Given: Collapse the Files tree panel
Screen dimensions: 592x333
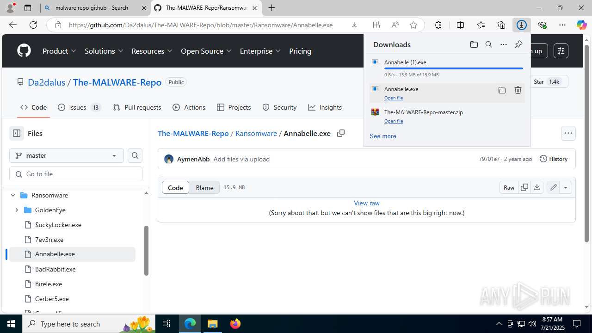Looking at the screenshot, I should [17, 133].
